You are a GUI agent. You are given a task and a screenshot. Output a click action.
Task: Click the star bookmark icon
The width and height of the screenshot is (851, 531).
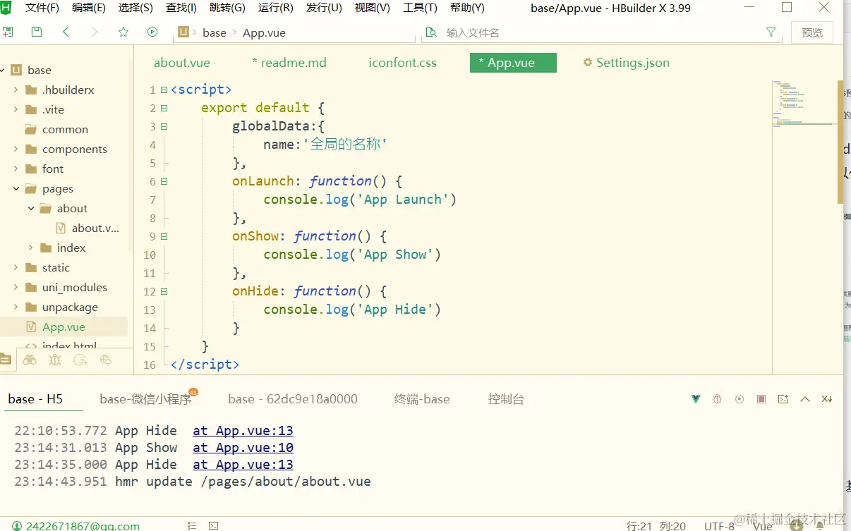pos(123,32)
